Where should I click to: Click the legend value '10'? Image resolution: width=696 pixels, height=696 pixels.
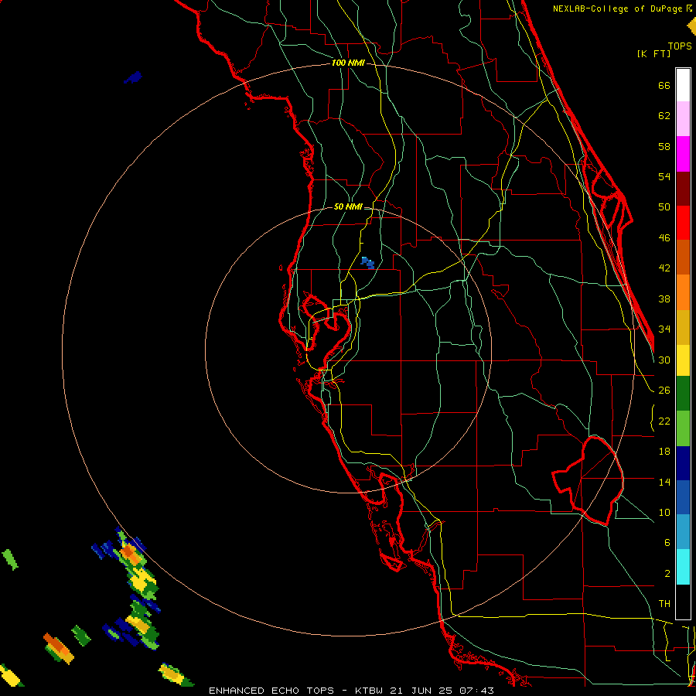664,513
